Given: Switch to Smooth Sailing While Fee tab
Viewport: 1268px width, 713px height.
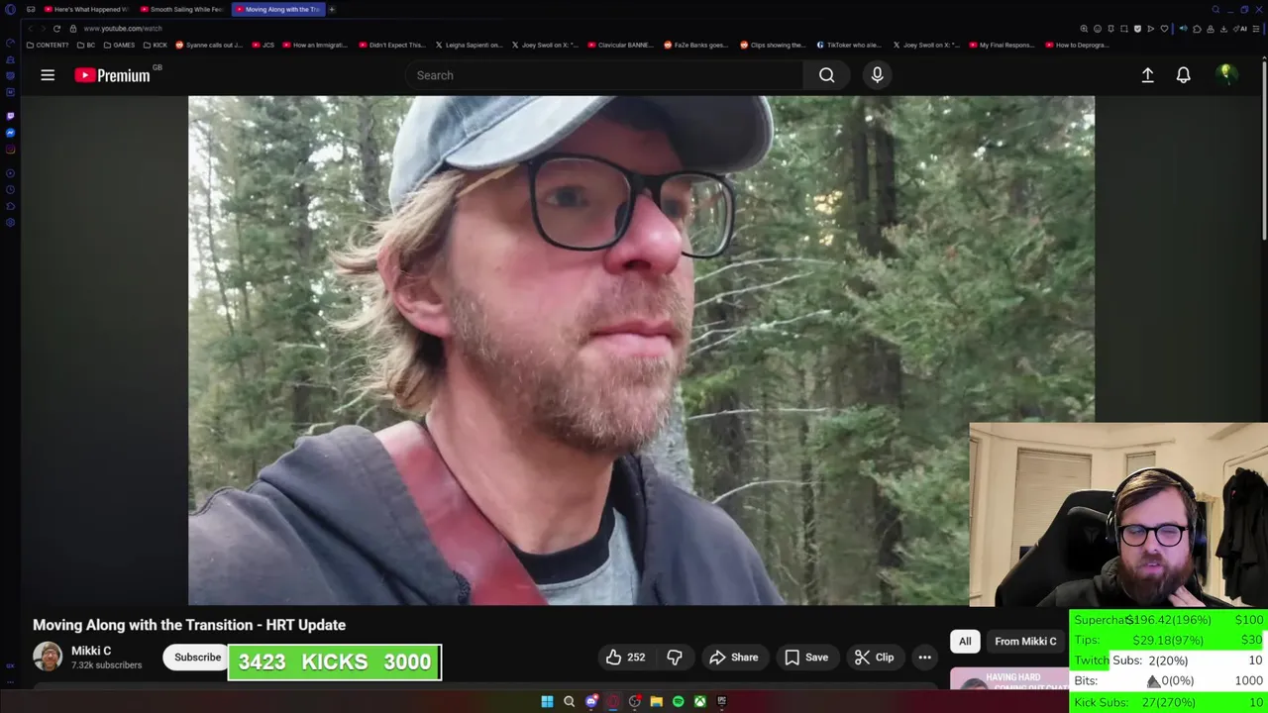Looking at the screenshot, I should [182, 9].
